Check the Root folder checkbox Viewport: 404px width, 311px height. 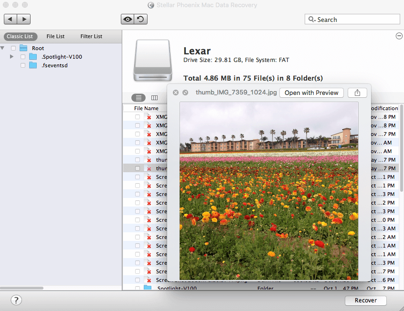tap(13, 48)
